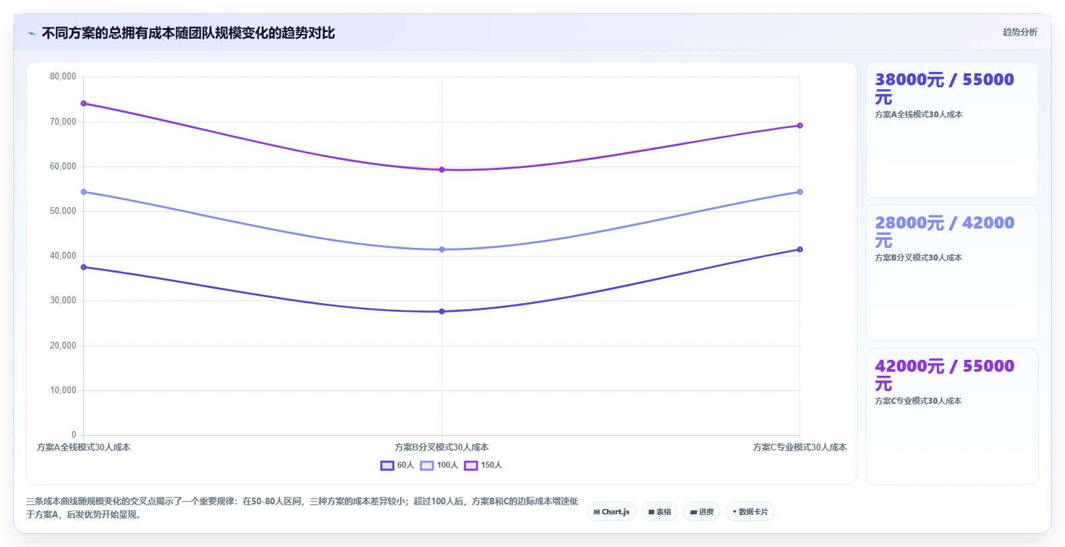1065x547 pixels.
Task: Click the 150人 data point at 方案C
Action: tap(800, 125)
